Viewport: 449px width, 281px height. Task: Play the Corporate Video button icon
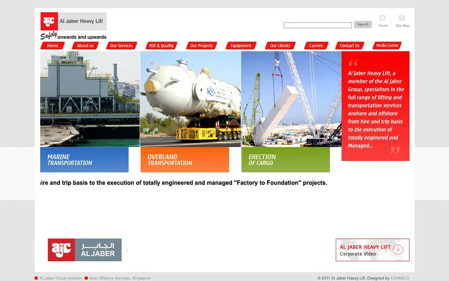coord(398,250)
